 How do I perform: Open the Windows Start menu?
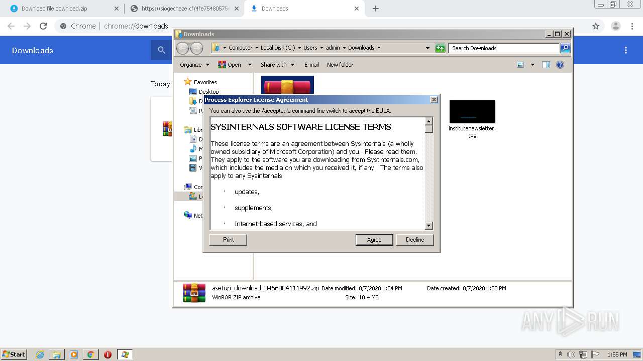14,354
